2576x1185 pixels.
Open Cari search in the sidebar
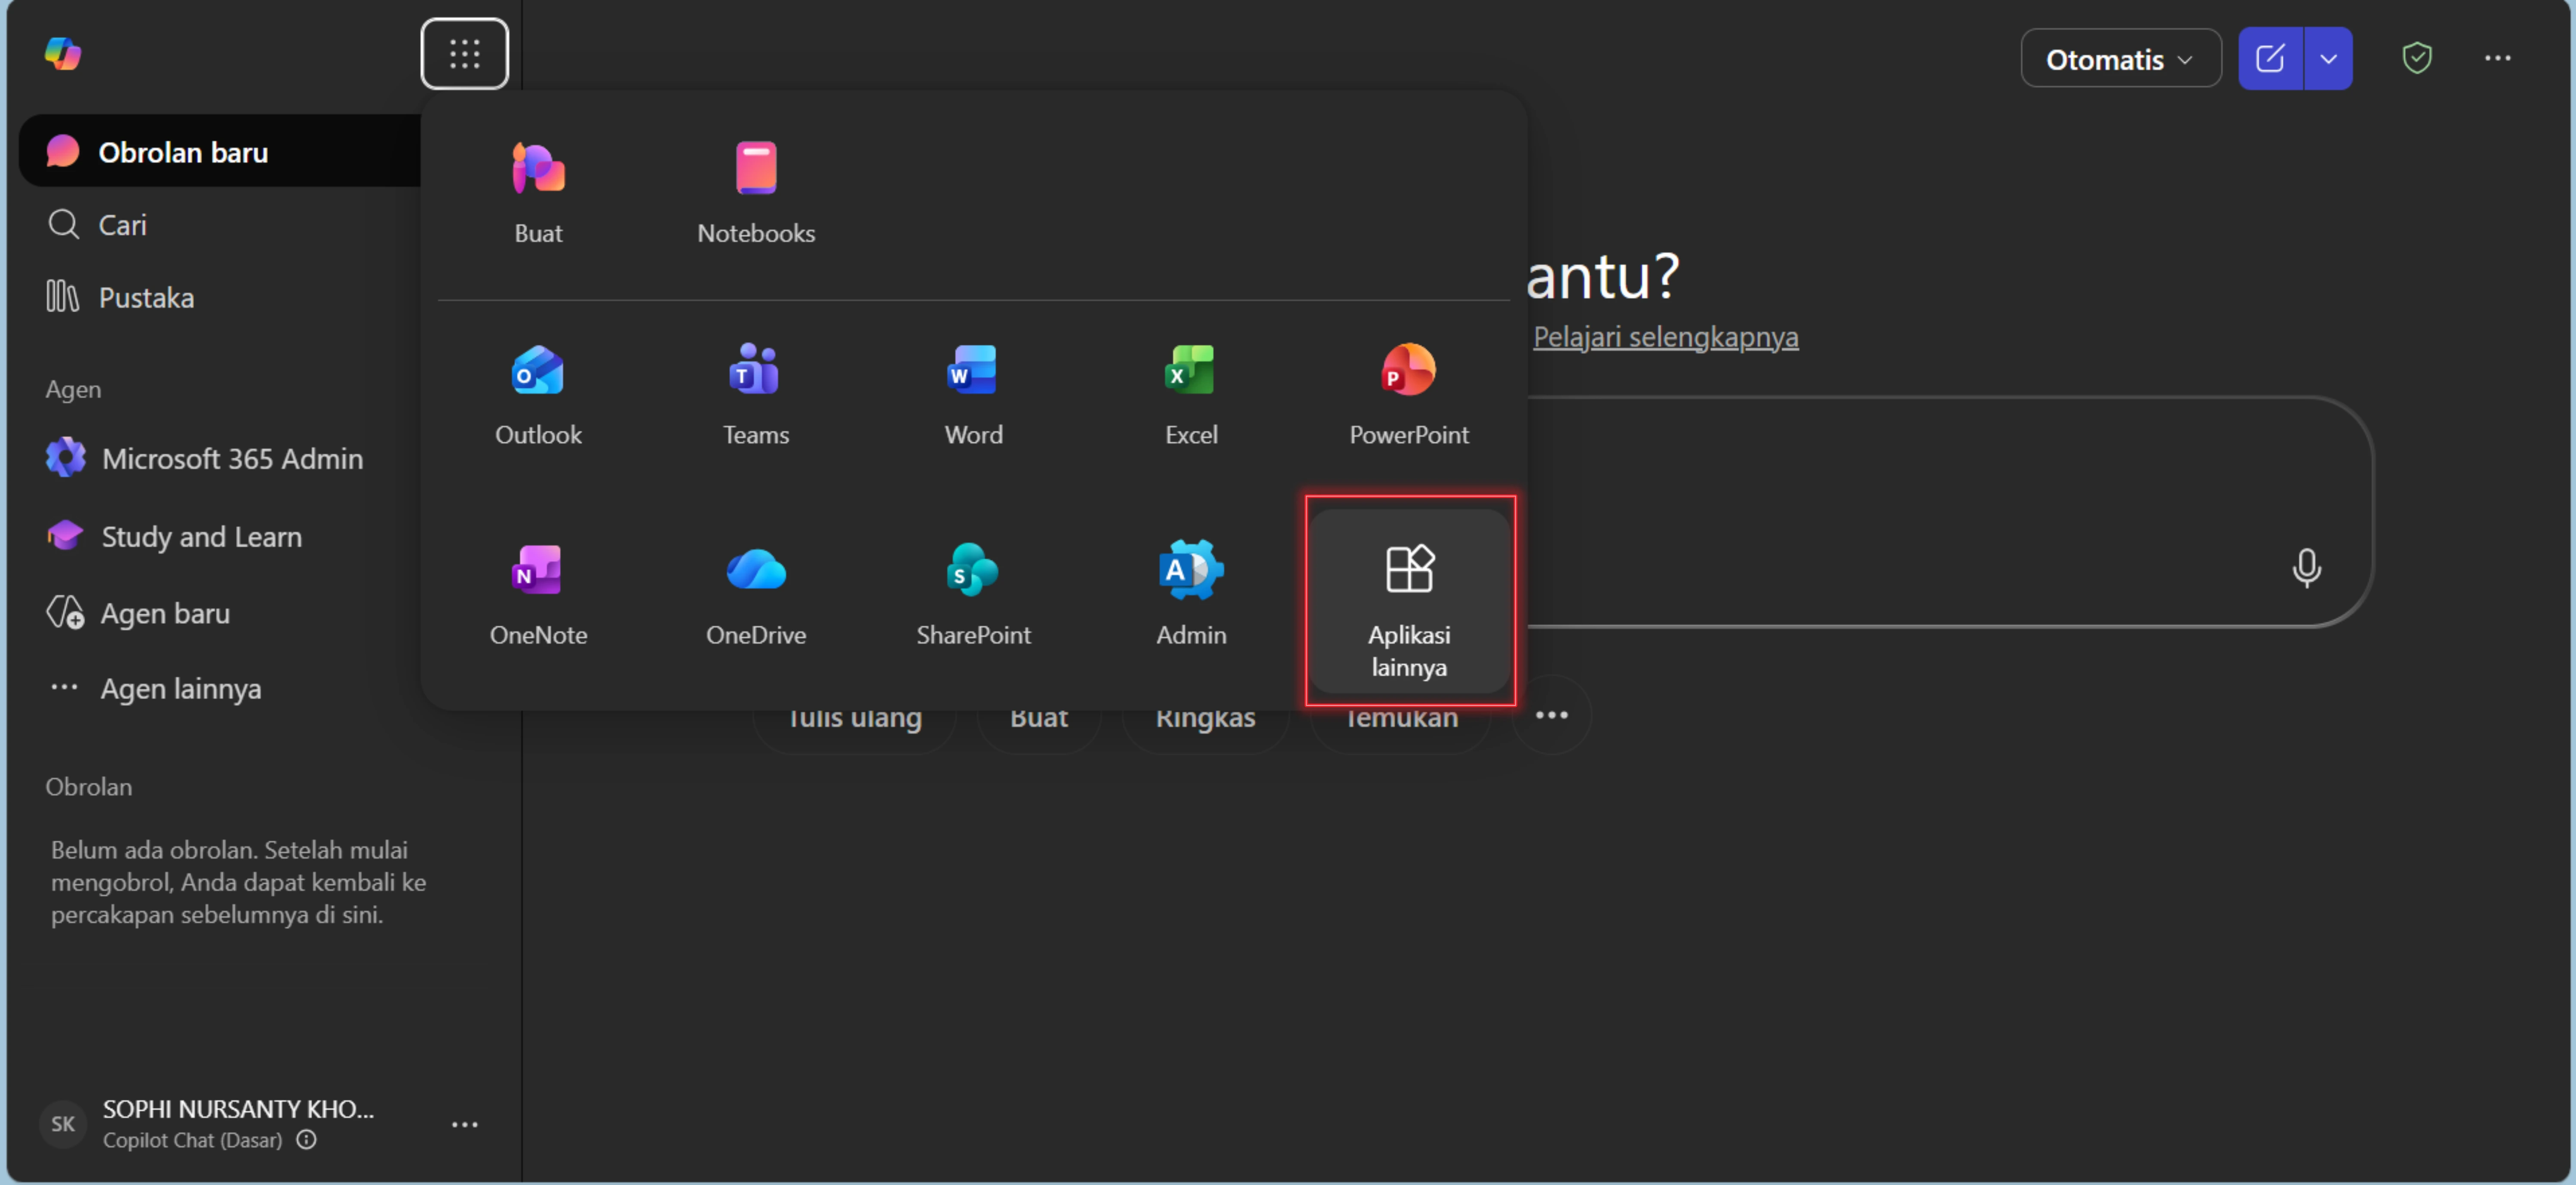98,225
